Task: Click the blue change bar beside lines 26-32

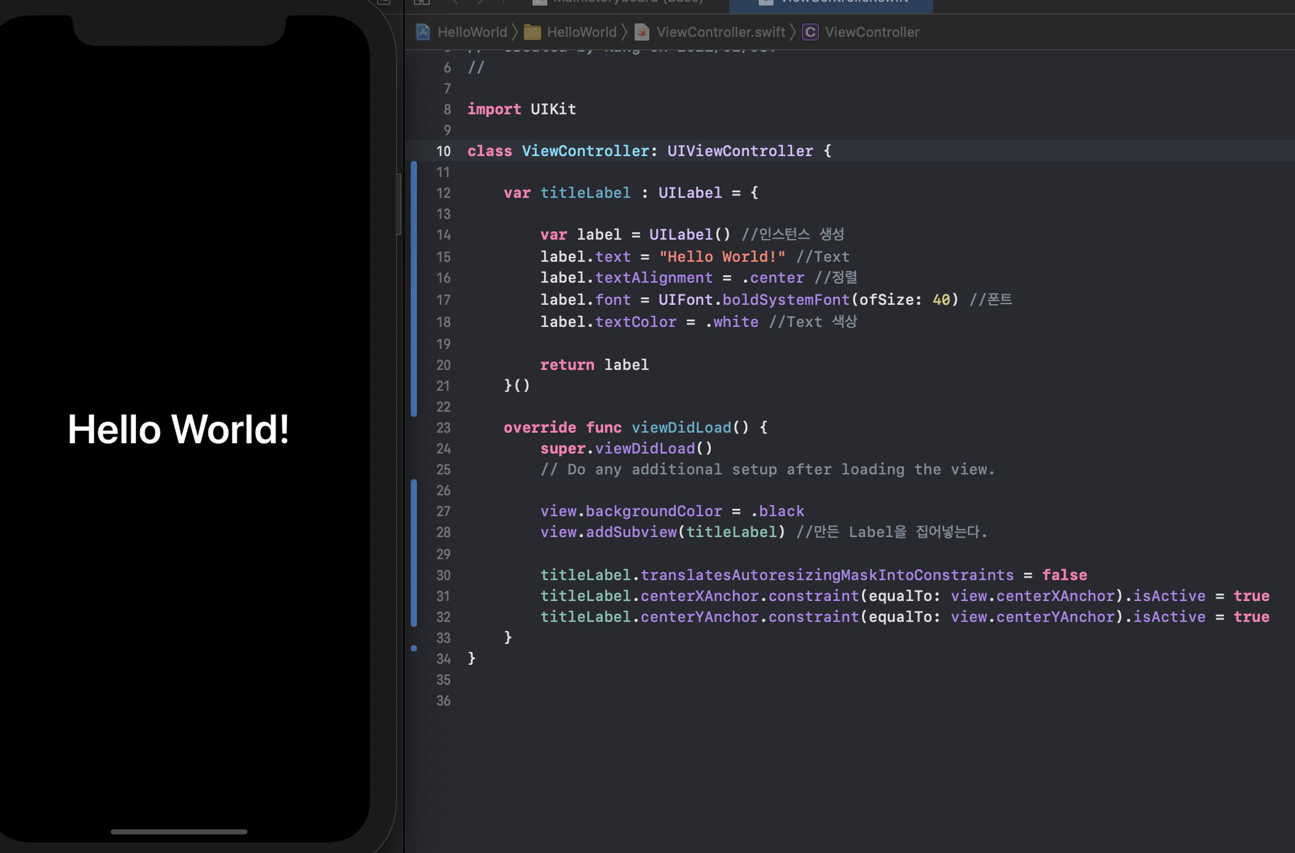Action: coord(414,552)
